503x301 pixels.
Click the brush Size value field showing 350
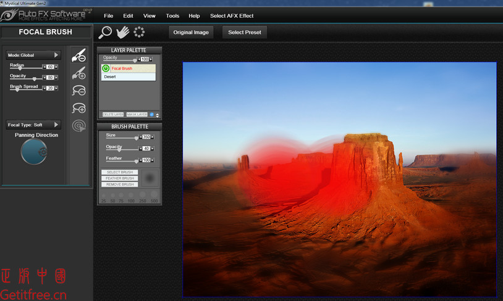[x=146, y=137]
